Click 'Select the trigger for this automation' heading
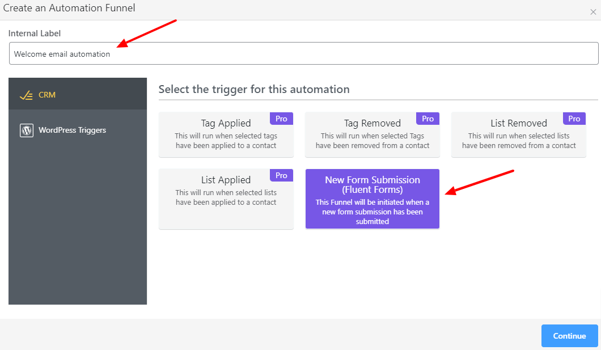The width and height of the screenshot is (601, 350). pyautogui.click(x=254, y=89)
